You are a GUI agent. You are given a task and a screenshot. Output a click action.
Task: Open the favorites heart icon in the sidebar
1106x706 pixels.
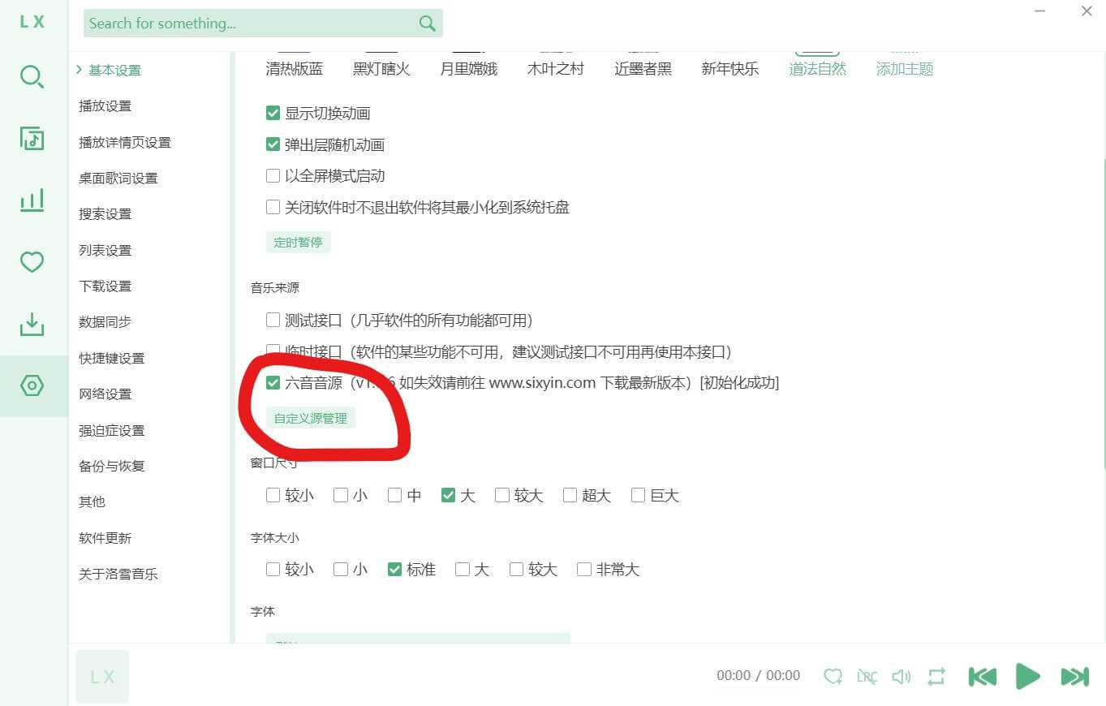click(32, 261)
